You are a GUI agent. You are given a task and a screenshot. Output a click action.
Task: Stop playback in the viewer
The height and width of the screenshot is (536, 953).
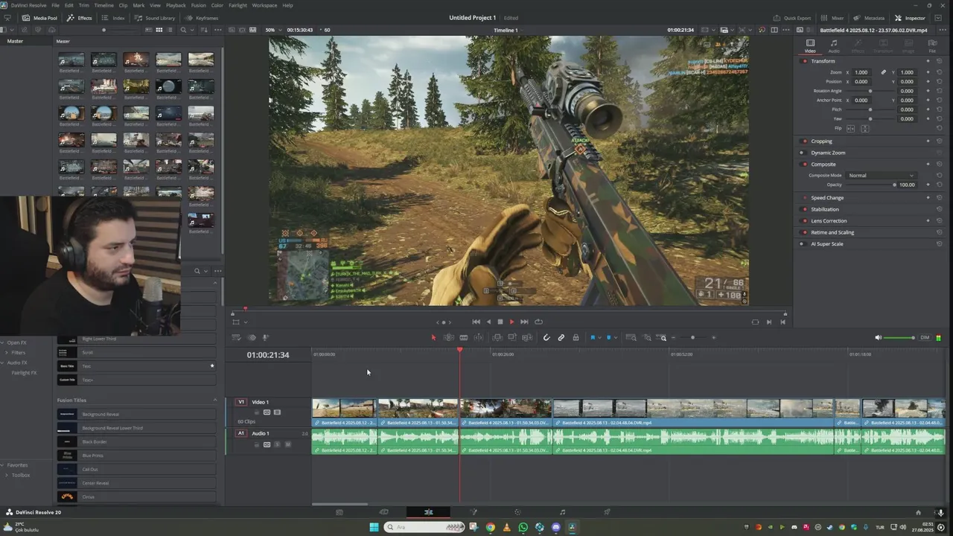[500, 322]
